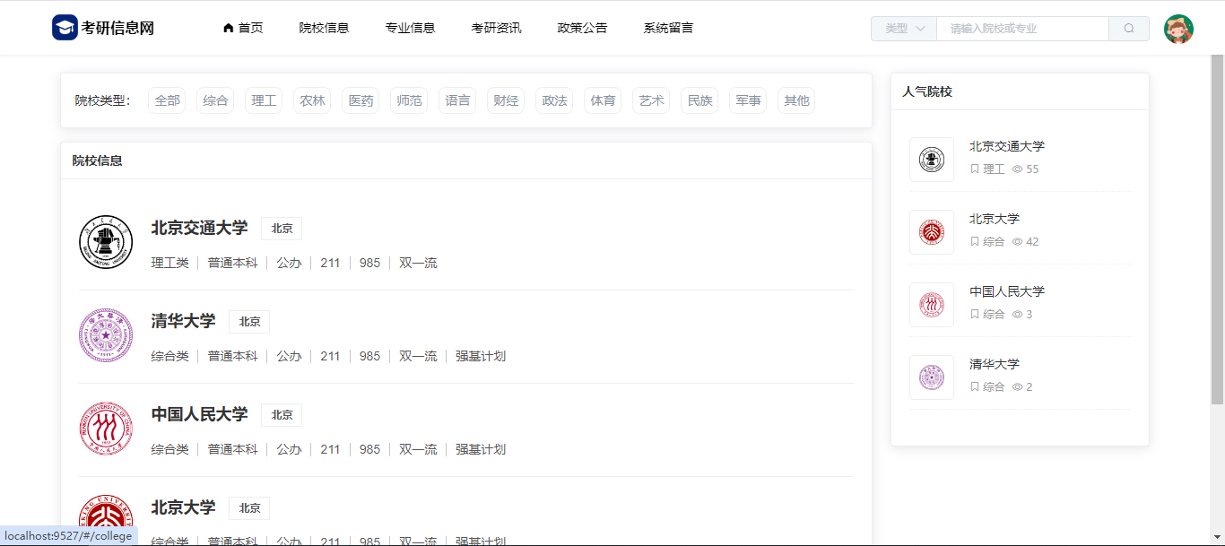Click bookmark icon next to 理工 in 人气院校
Viewport: 1225px width, 546px height.
coord(975,169)
